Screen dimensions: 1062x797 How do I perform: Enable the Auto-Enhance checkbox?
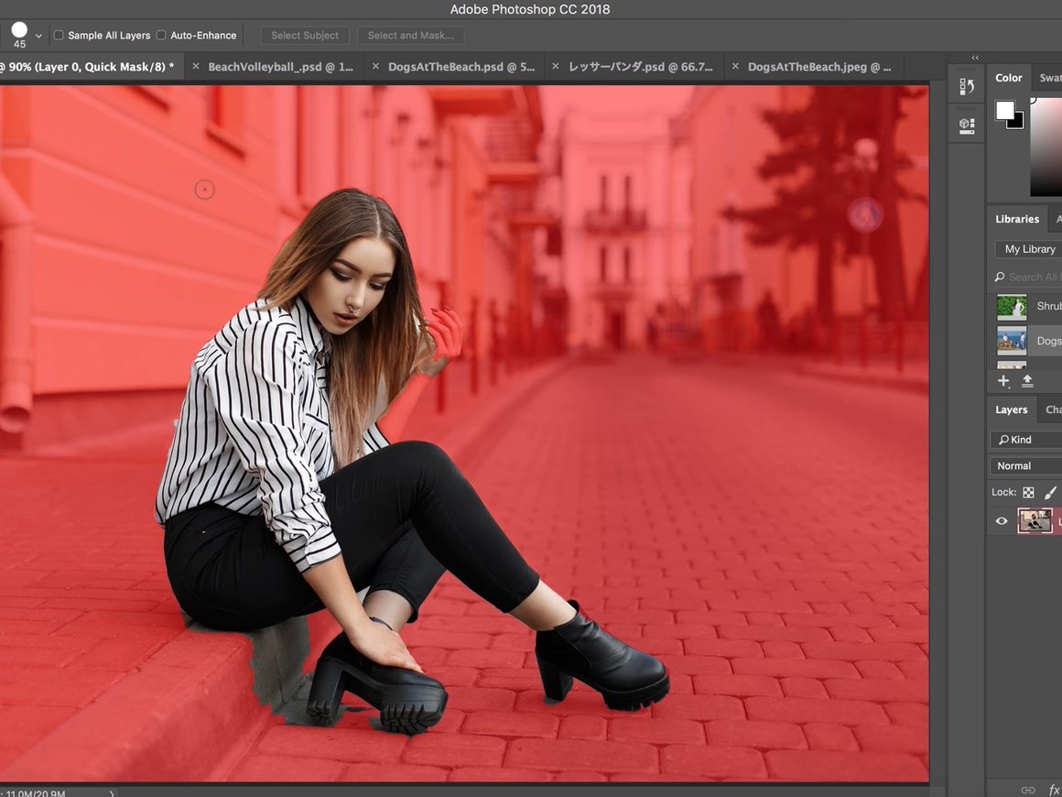160,35
